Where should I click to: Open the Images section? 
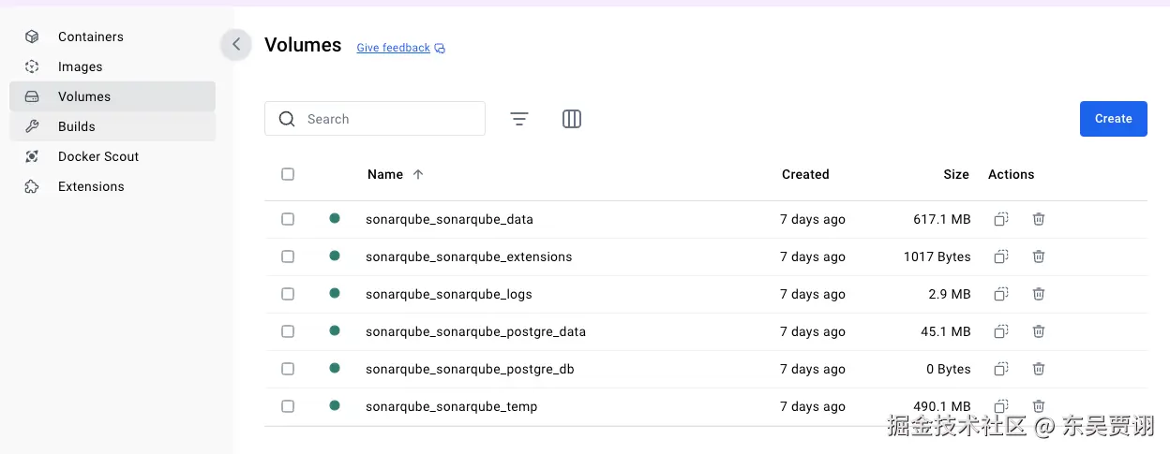(x=80, y=66)
